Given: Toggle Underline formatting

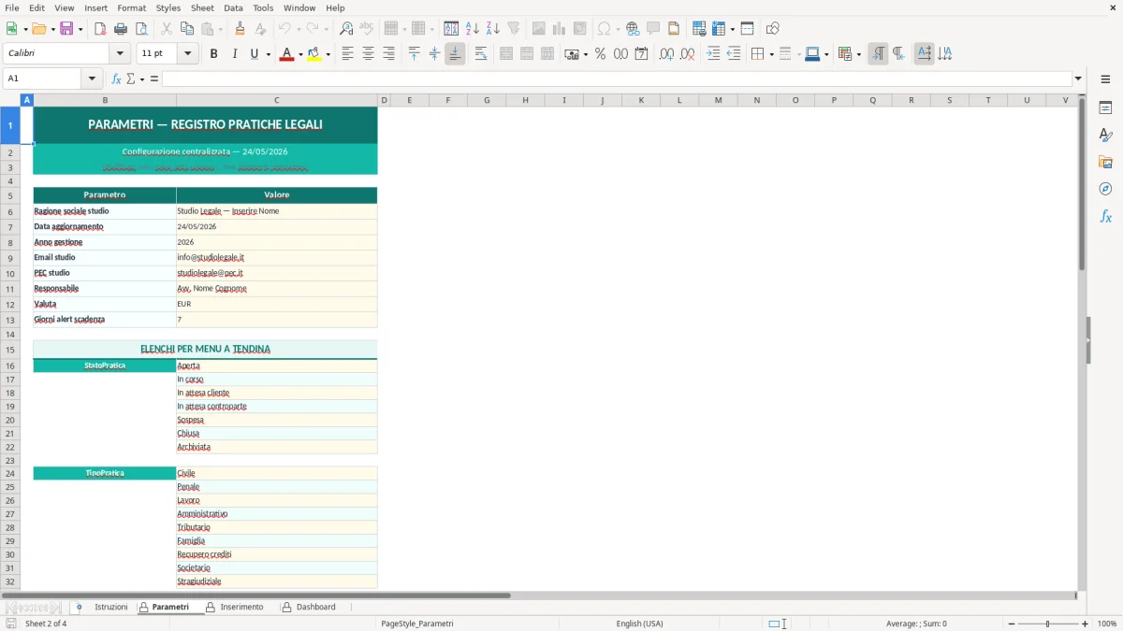Looking at the screenshot, I should [255, 54].
